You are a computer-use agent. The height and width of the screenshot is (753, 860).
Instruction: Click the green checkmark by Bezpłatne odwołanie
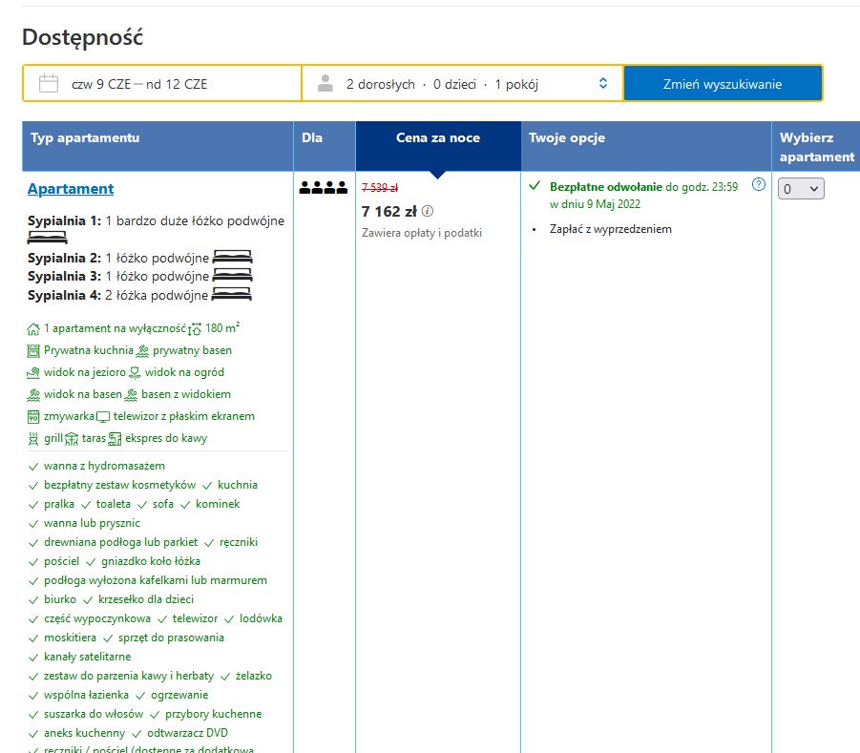pos(535,186)
